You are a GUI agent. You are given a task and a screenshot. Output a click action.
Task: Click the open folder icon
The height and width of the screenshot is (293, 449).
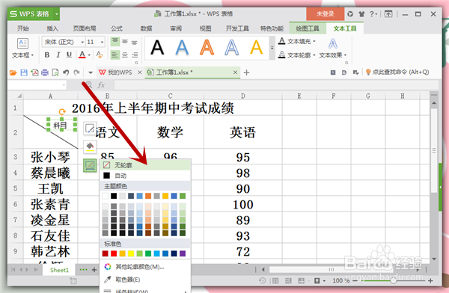[13, 73]
